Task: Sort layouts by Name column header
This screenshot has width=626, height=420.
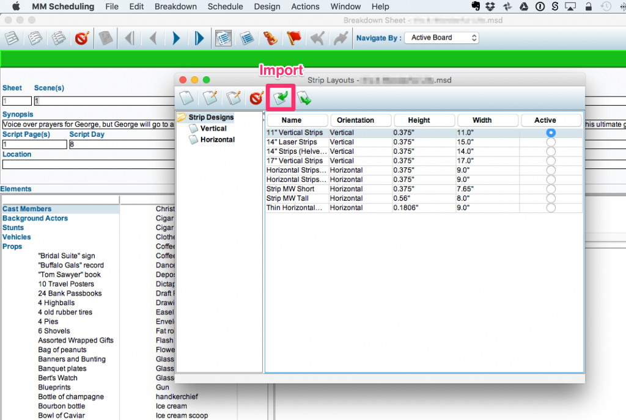Action: click(297, 120)
